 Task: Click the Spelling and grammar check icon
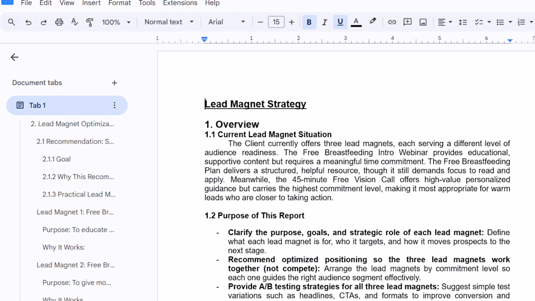pyautogui.click(x=74, y=22)
